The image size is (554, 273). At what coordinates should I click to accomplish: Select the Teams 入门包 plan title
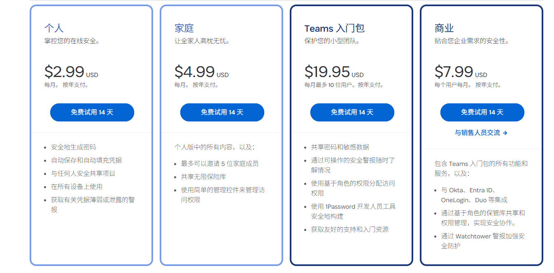(x=334, y=28)
